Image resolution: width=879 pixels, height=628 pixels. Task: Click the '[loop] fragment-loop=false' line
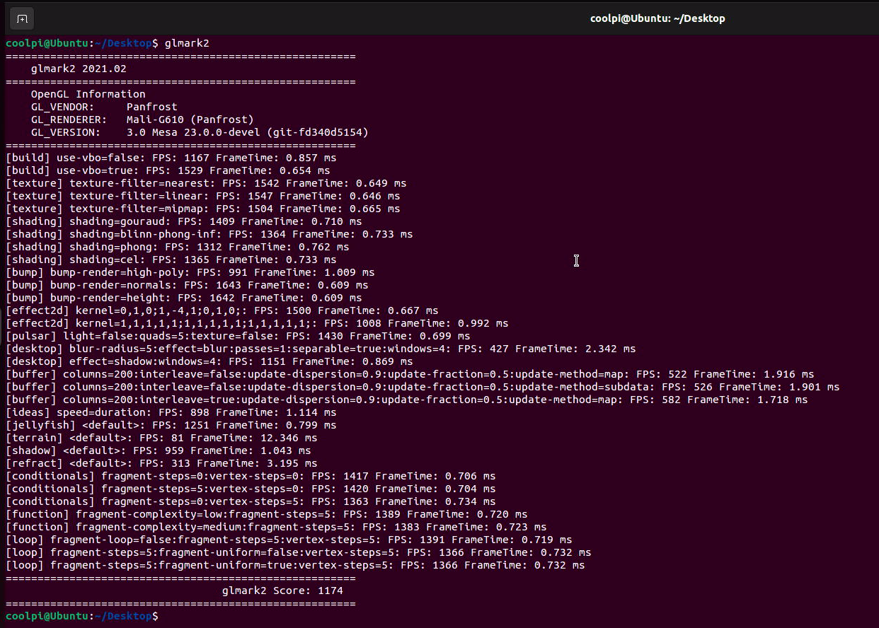(x=289, y=540)
